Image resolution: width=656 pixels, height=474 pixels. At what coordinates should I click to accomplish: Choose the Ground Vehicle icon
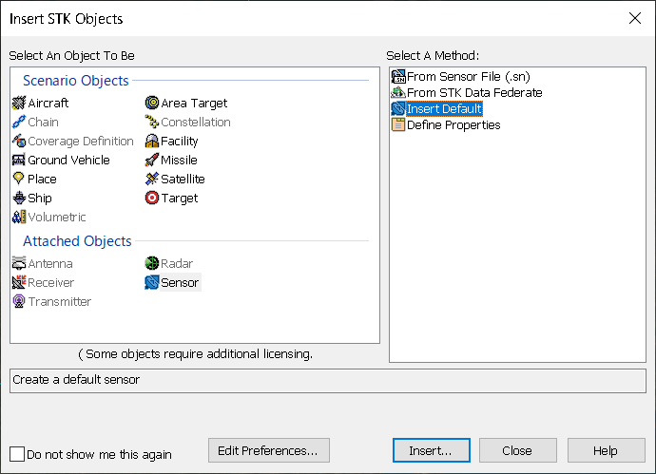click(x=19, y=161)
